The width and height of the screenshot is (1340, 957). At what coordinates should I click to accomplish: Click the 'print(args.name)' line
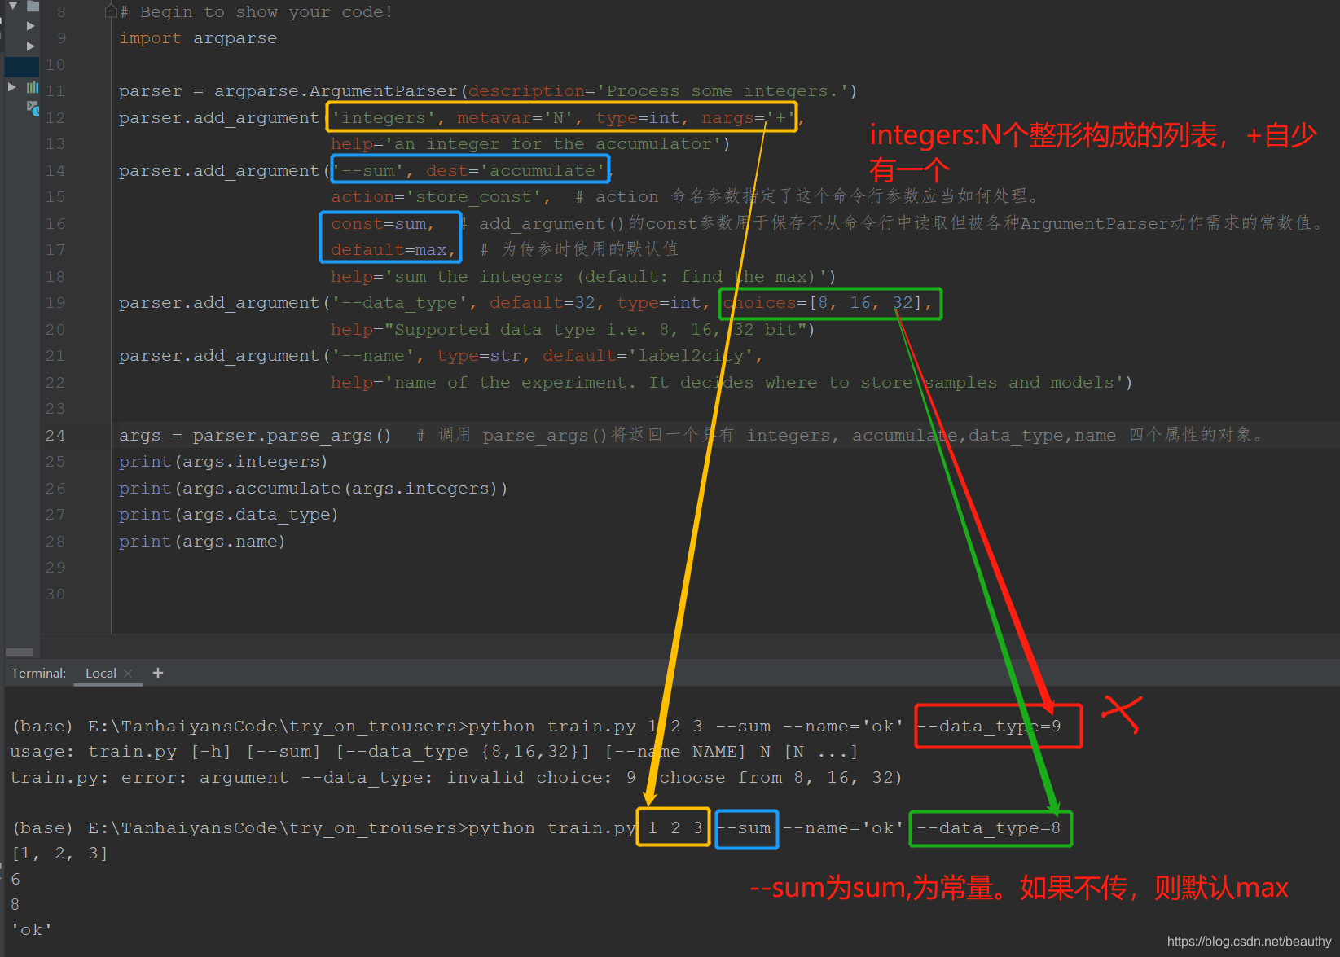coord(202,542)
